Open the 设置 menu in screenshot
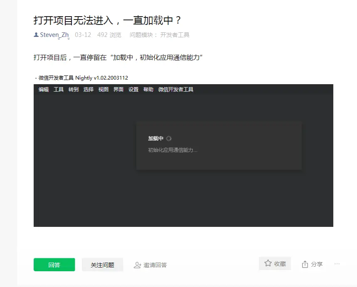 [133, 89]
